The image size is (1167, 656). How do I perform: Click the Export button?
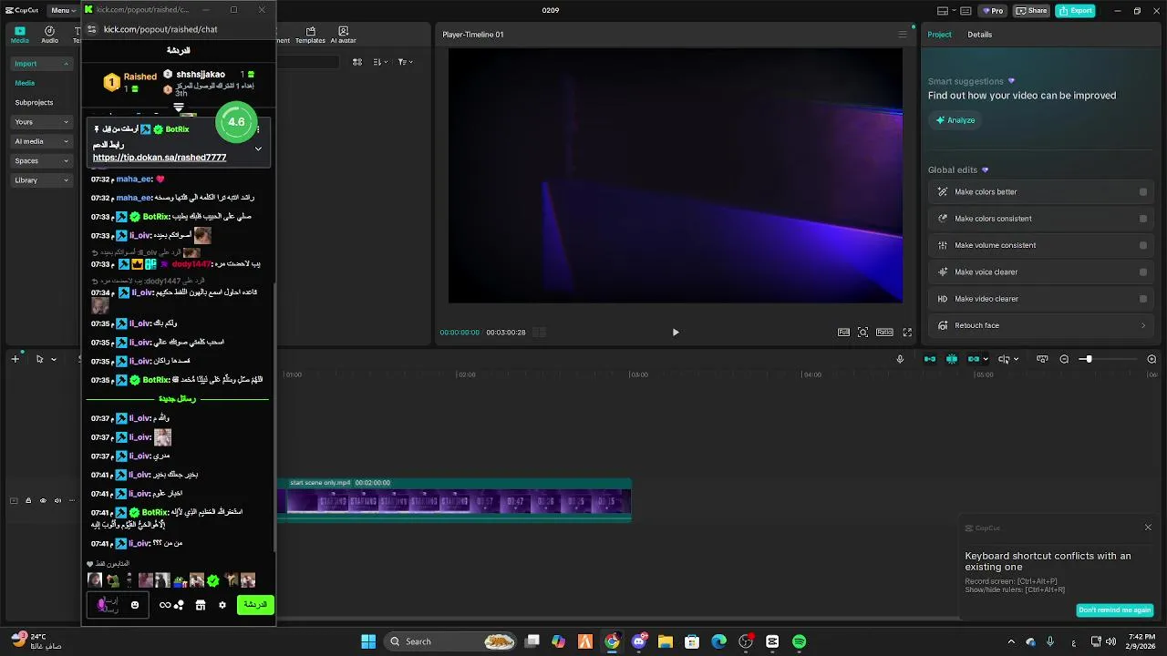click(1075, 11)
